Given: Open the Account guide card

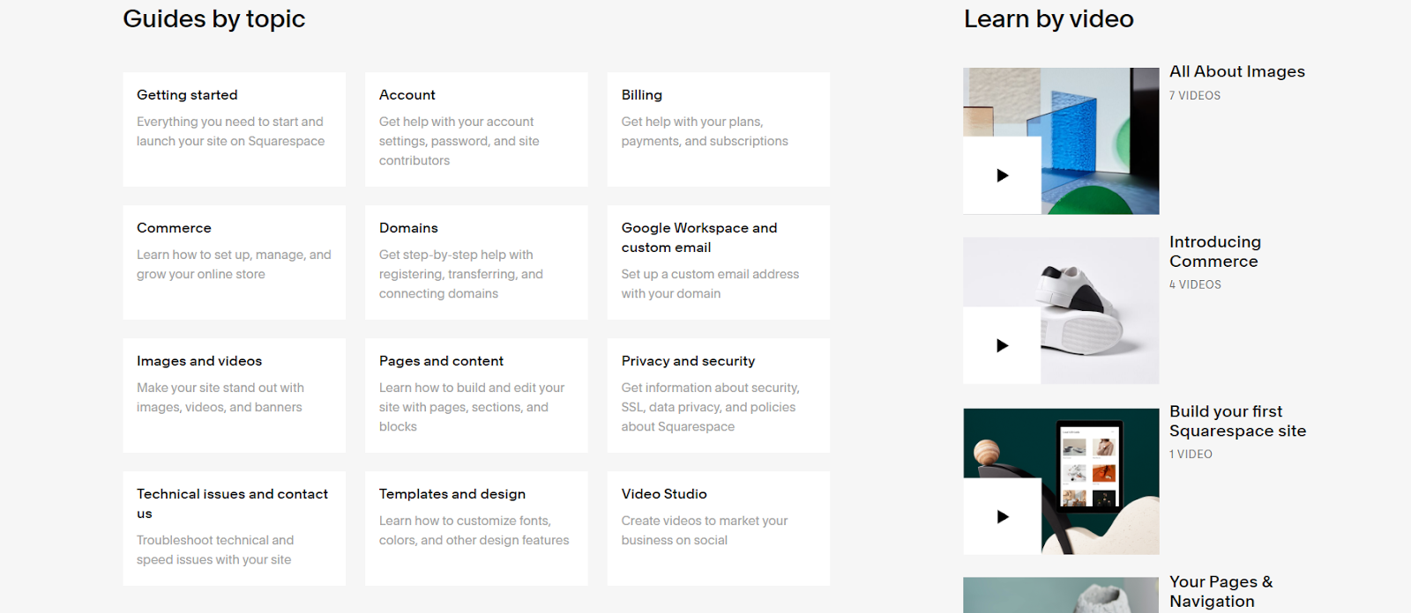Looking at the screenshot, I should point(476,129).
